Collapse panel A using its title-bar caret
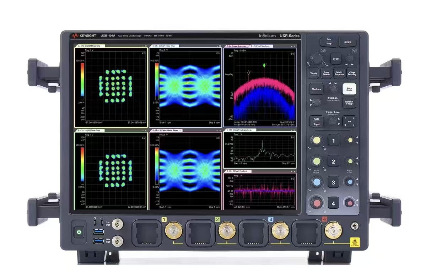The height and width of the screenshot is (274, 425). [x=143, y=46]
